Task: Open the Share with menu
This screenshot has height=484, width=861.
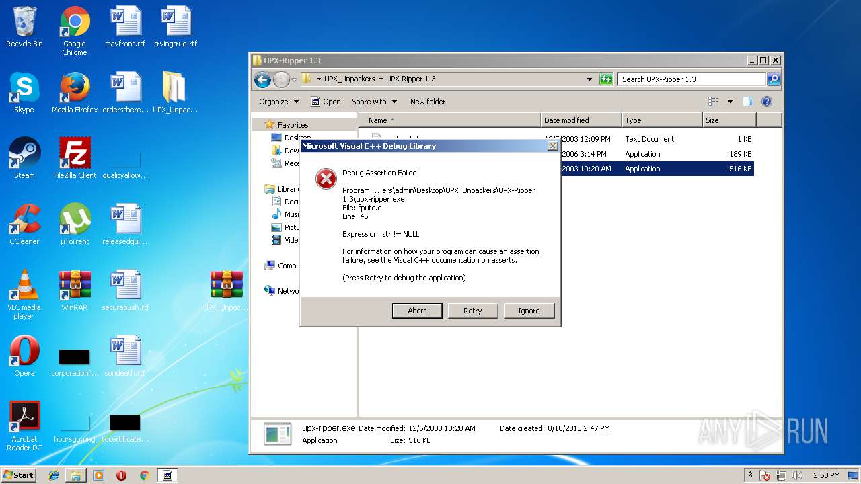Action: tap(374, 102)
